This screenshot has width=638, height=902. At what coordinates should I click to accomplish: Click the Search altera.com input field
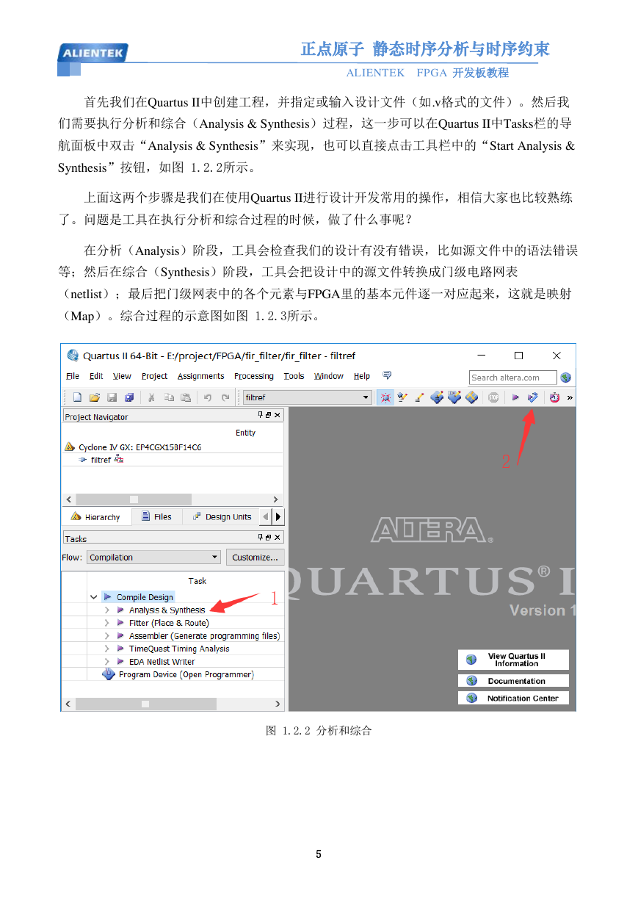point(513,378)
